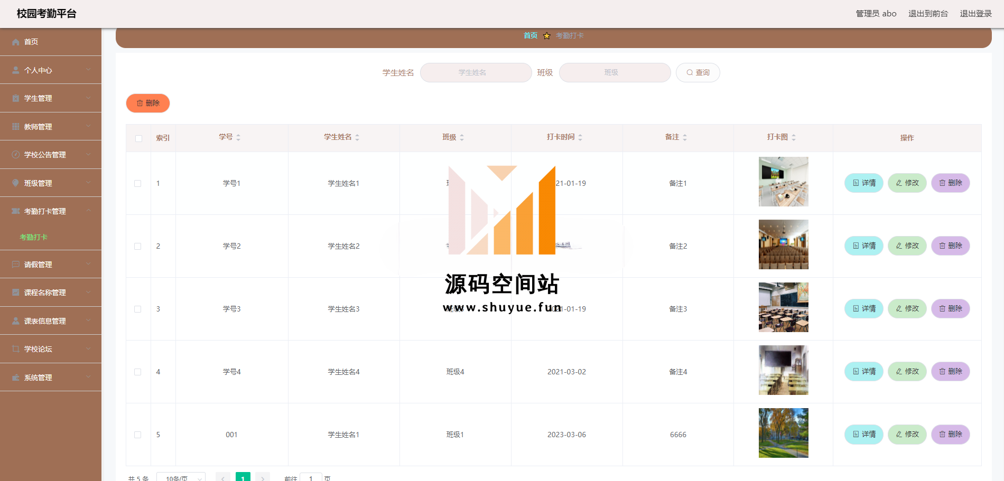Toggle the select-all checkbox in table header
The height and width of the screenshot is (481, 1004).
pyautogui.click(x=138, y=138)
